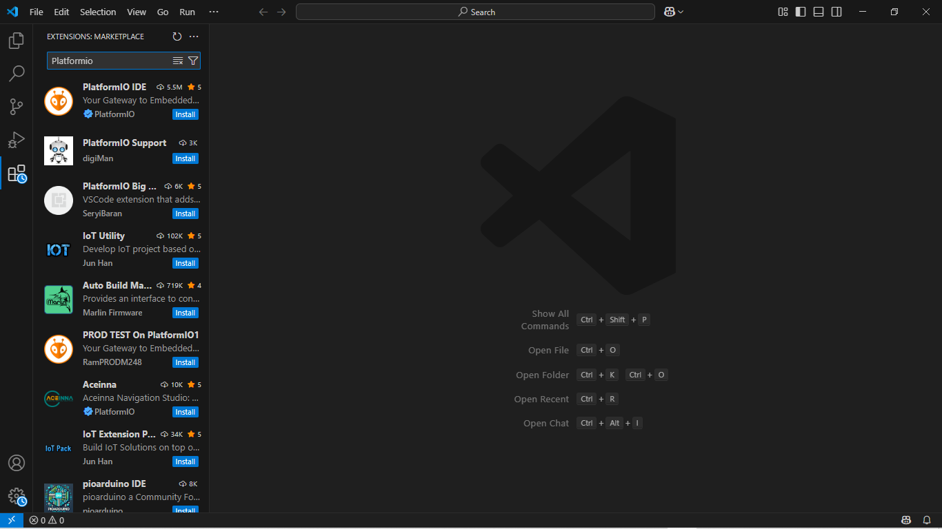Open the extension filter funnel menu
Viewport: 942px width, 529px height.
[x=193, y=61]
